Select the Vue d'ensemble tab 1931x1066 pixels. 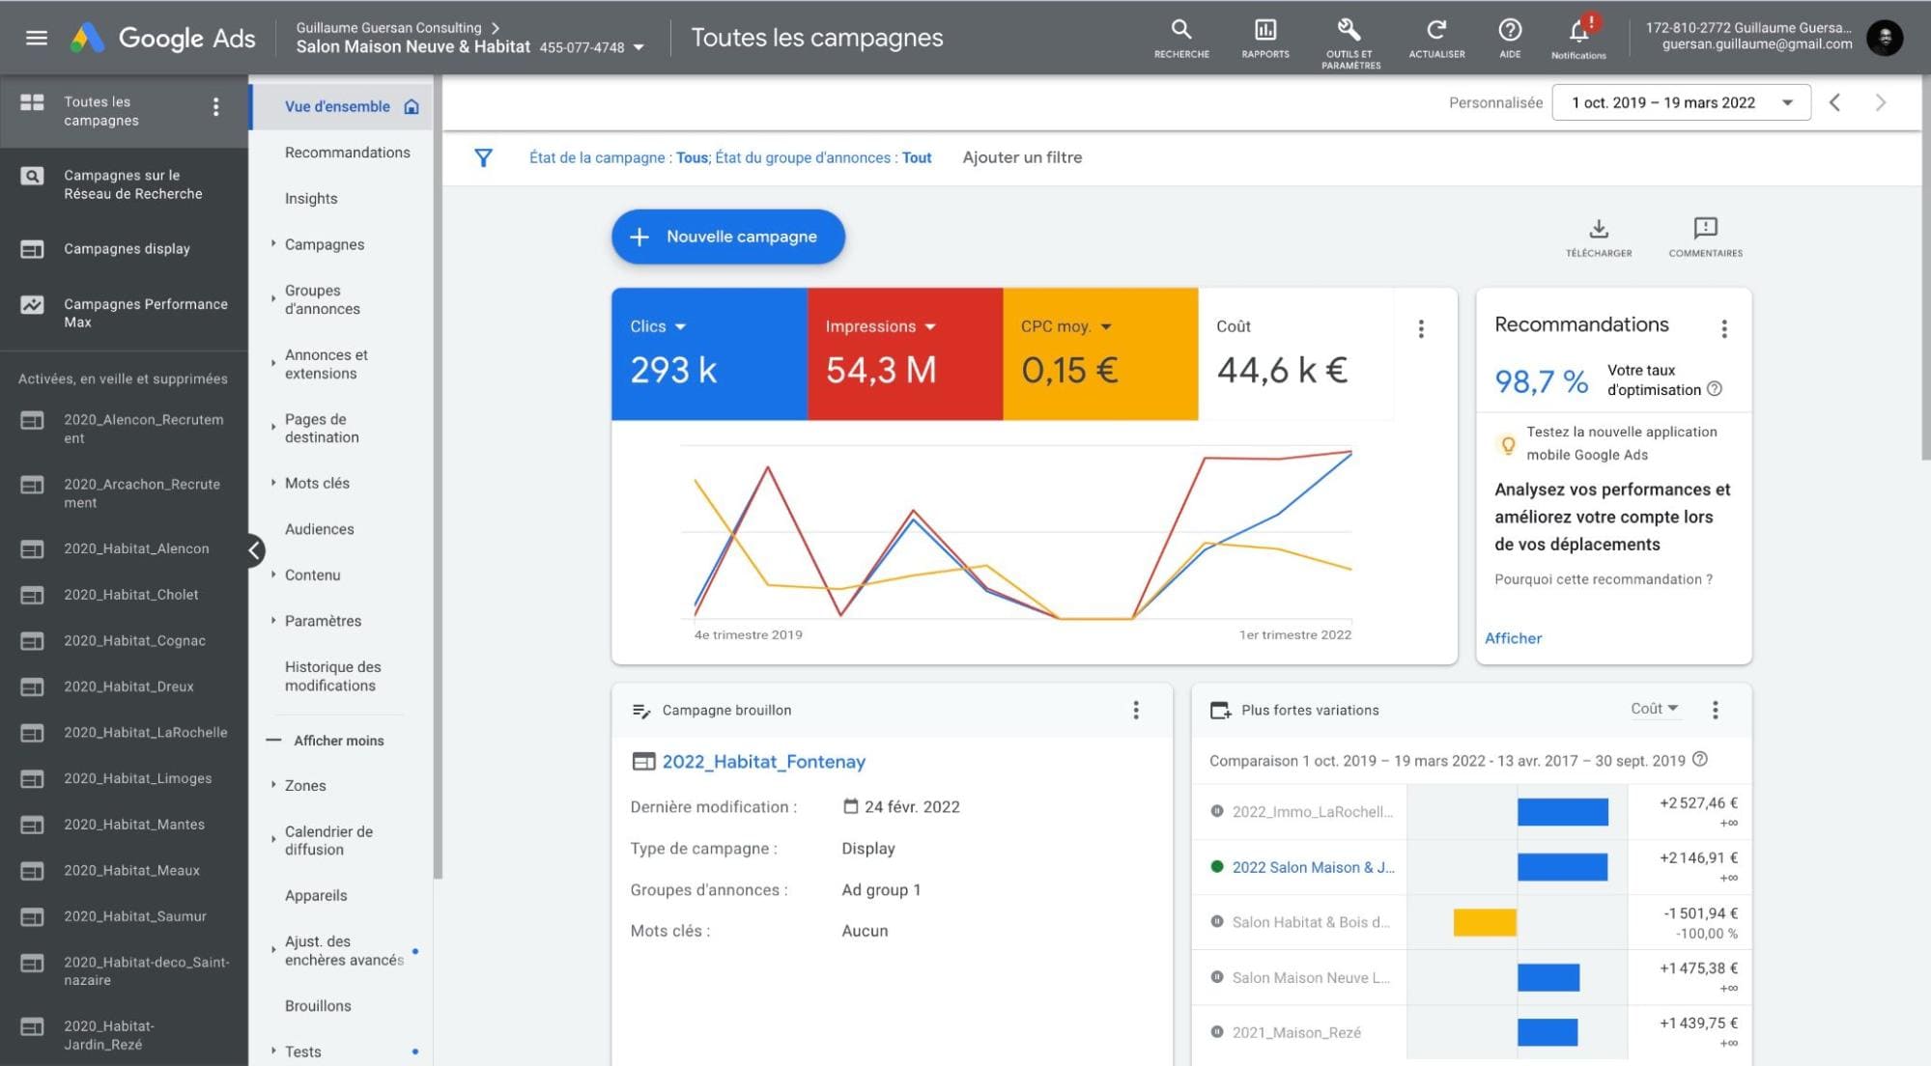[341, 107]
